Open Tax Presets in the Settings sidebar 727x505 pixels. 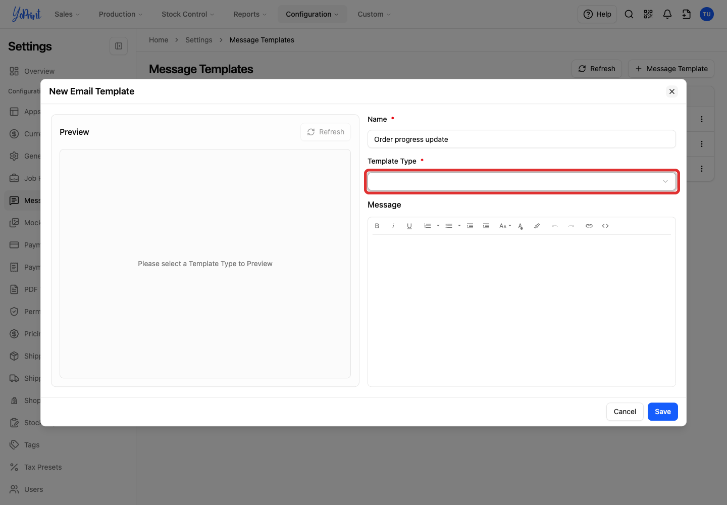point(43,467)
